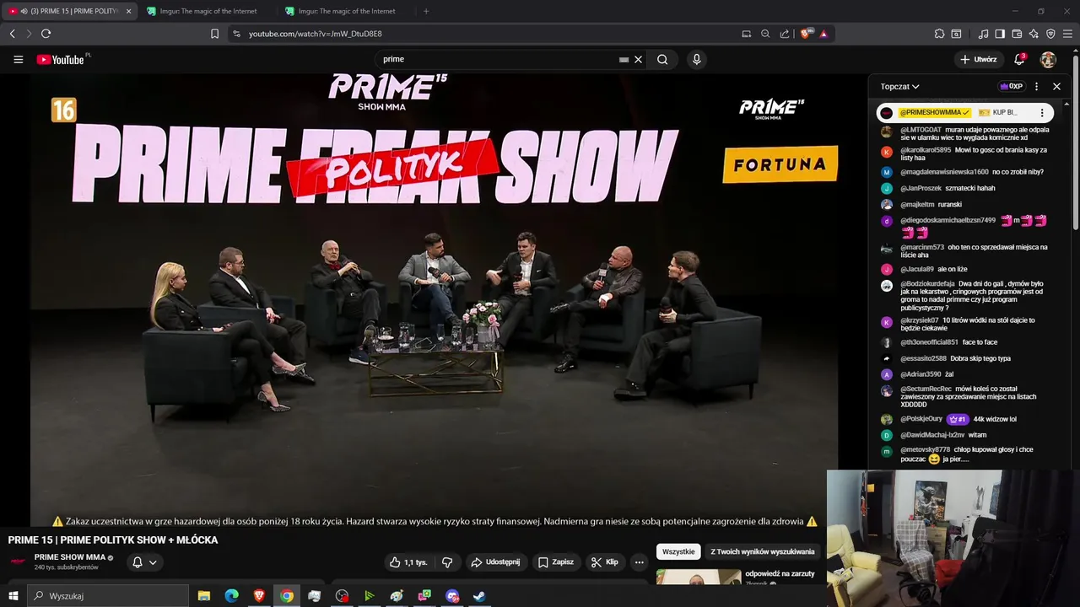Select the Wszystkie filter chip

coord(678,552)
